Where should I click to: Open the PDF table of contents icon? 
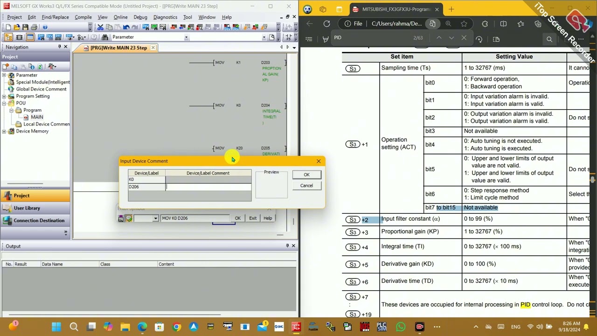tap(309, 39)
